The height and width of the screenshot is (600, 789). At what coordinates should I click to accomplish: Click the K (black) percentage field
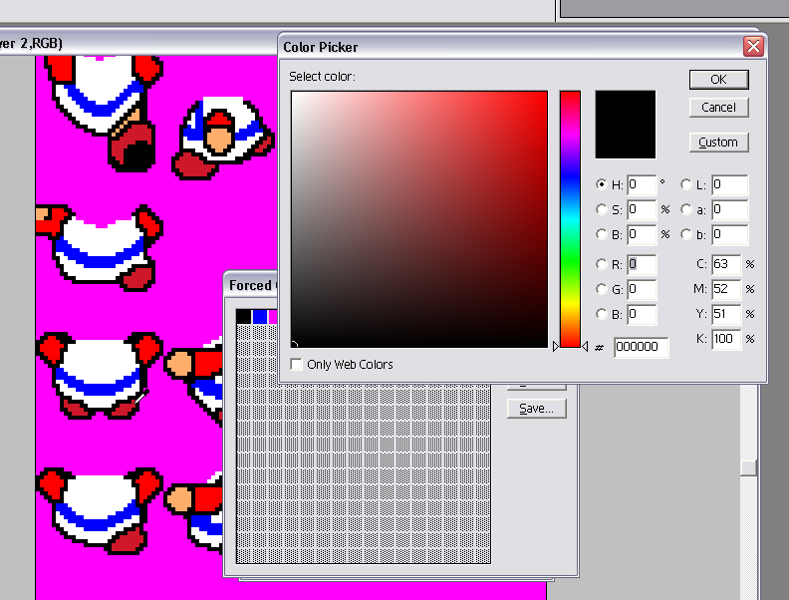pyautogui.click(x=726, y=339)
